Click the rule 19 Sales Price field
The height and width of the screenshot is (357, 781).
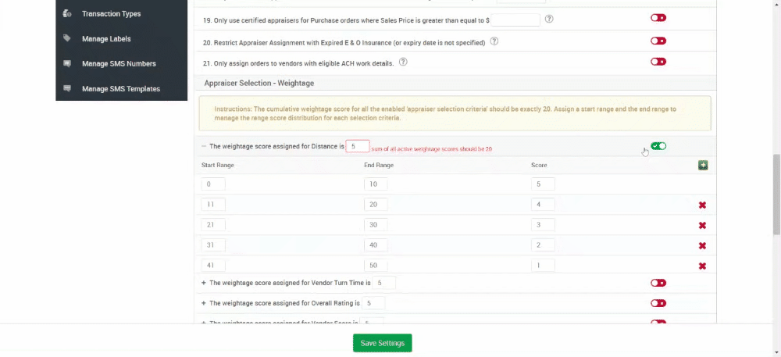(x=515, y=20)
